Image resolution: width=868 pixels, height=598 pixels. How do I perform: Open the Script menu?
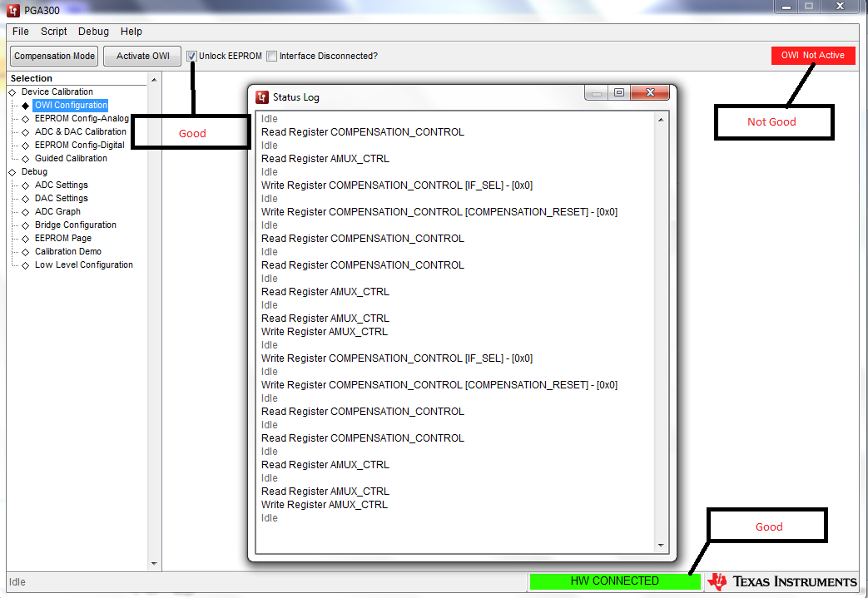point(54,32)
